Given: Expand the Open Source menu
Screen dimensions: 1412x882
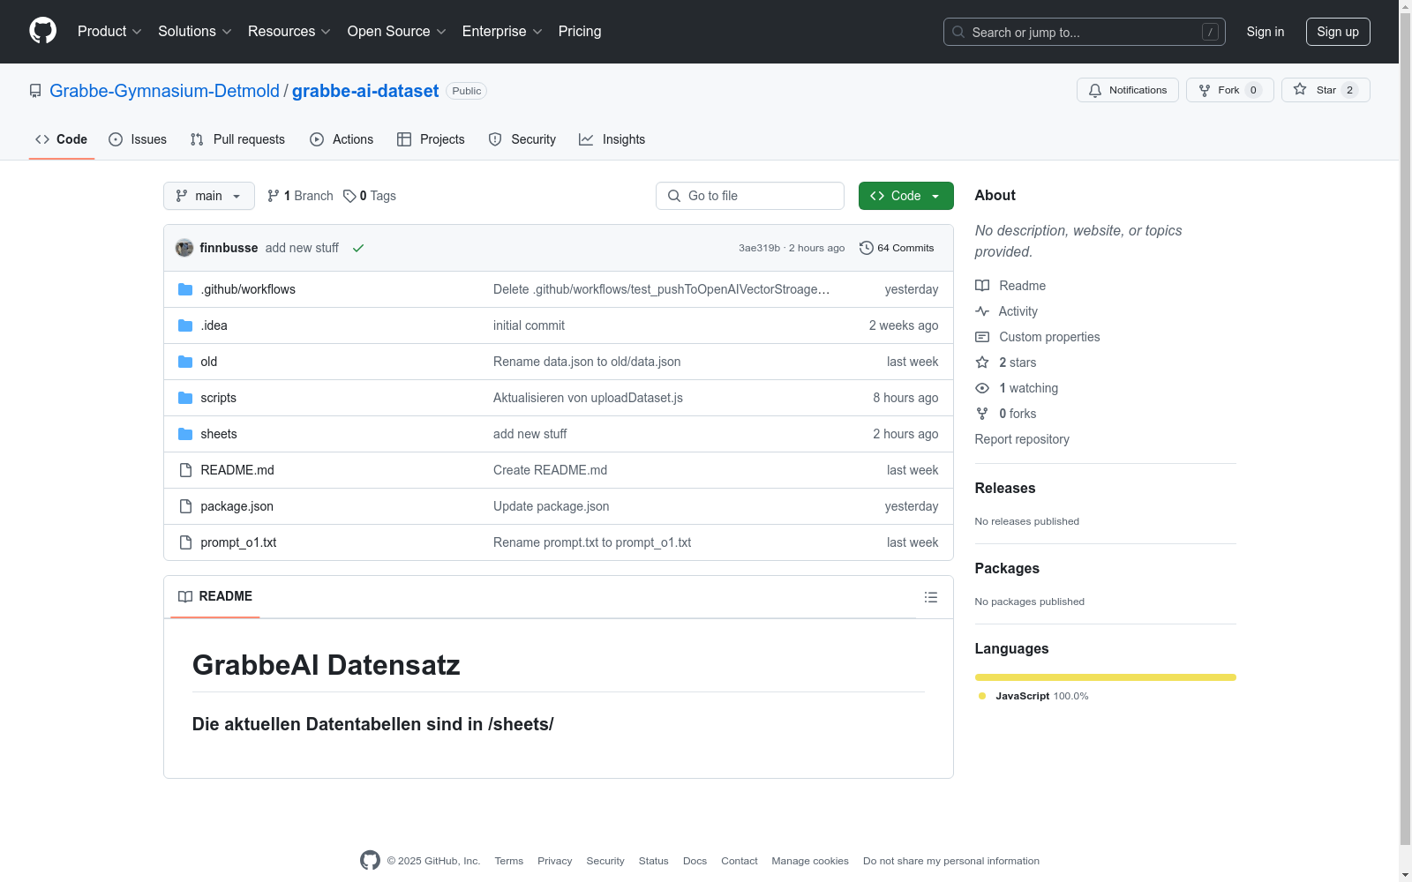Looking at the screenshot, I should [x=397, y=32].
